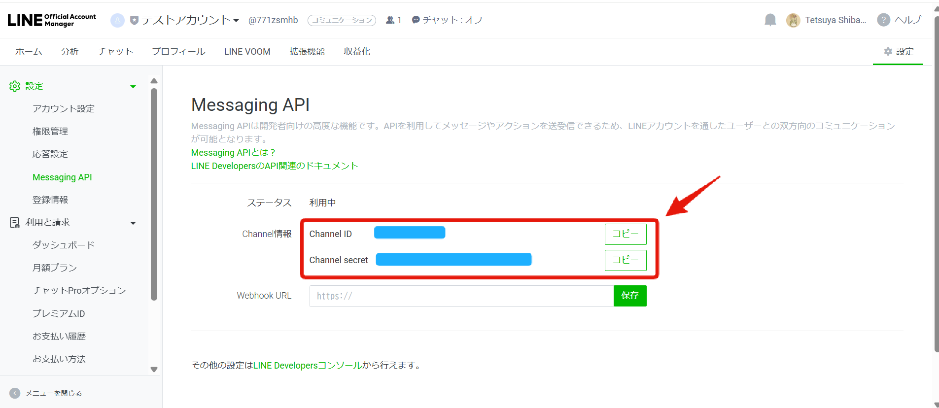This screenshot has width=939, height=408.
Task: Click the 設定 gear tab at top right
Action: pyautogui.click(x=898, y=52)
